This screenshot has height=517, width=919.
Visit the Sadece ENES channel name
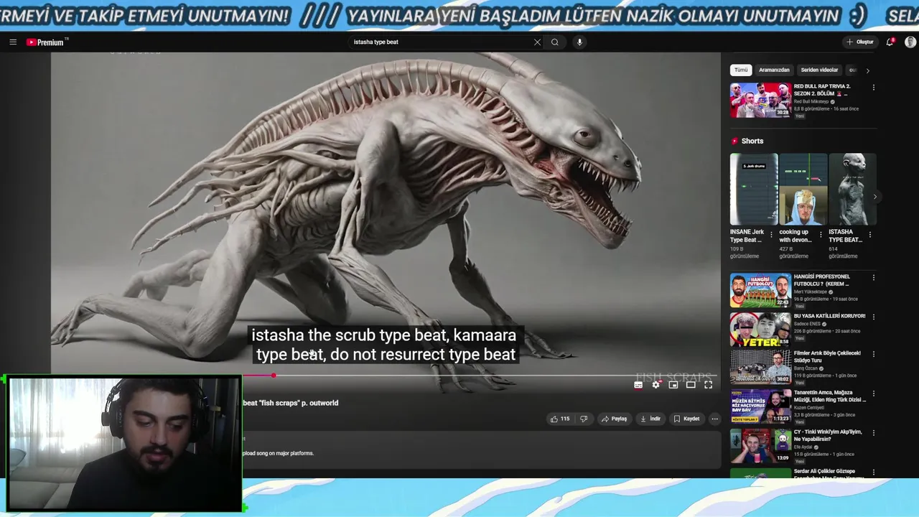coord(808,325)
